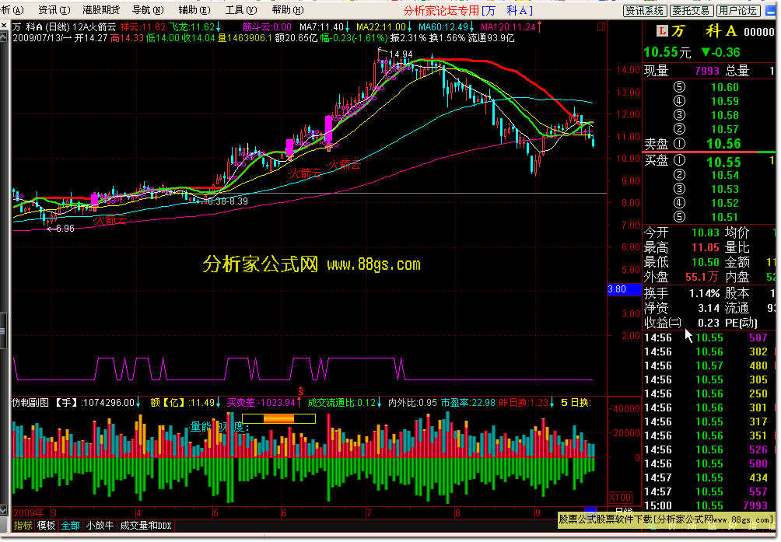This screenshot has width=781, height=542.
Task: Click the blue icon at the top-right corner
Action: [x=771, y=10]
